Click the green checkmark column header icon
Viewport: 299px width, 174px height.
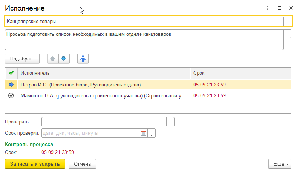click(x=11, y=73)
